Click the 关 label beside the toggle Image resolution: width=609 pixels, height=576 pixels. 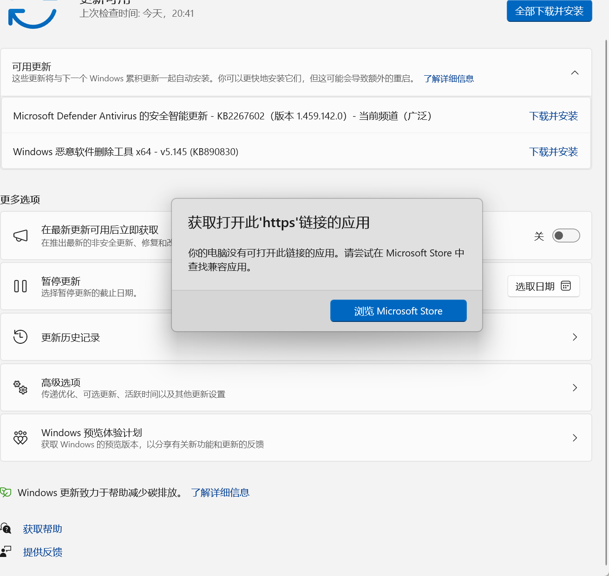(539, 236)
